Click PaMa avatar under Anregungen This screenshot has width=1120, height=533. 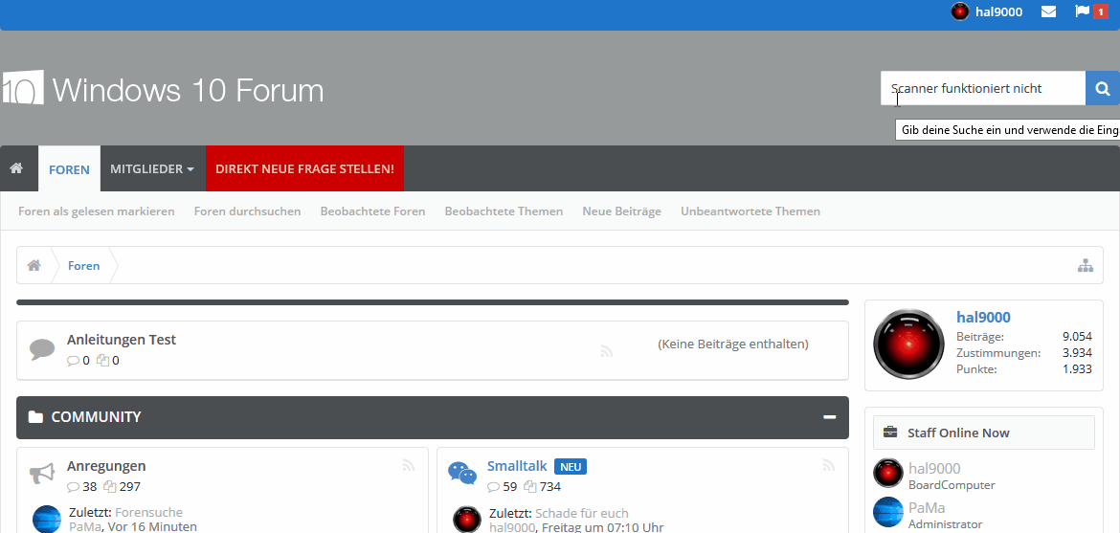47,519
